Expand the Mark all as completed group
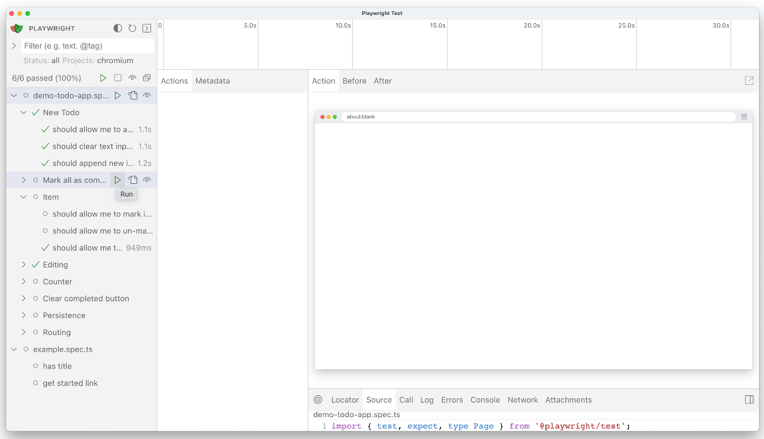 point(24,180)
